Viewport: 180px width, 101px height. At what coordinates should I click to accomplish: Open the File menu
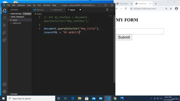coord(8,5)
